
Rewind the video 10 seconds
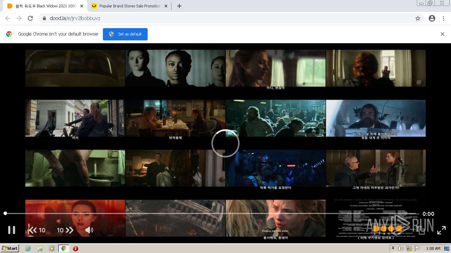click(x=37, y=230)
